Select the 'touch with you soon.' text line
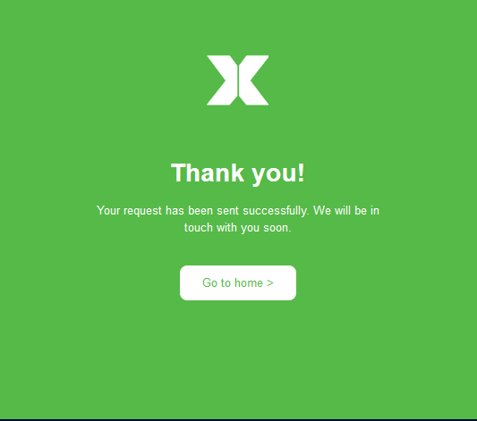Image resolution: width=477 pixels, height=421 pixels. pyautogui.click(x=238, y=228)
